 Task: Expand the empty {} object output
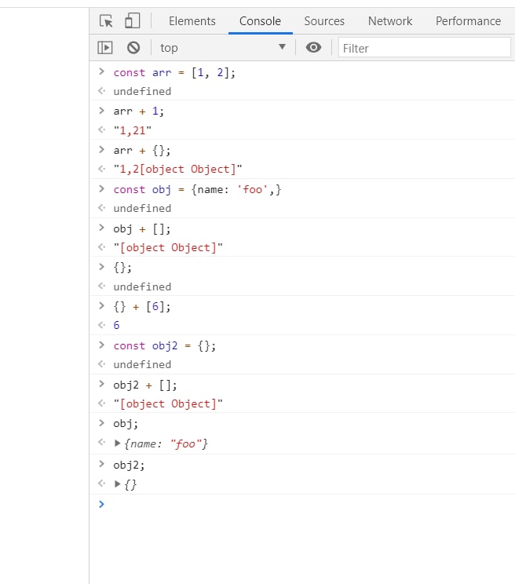(x=118, y=484)
